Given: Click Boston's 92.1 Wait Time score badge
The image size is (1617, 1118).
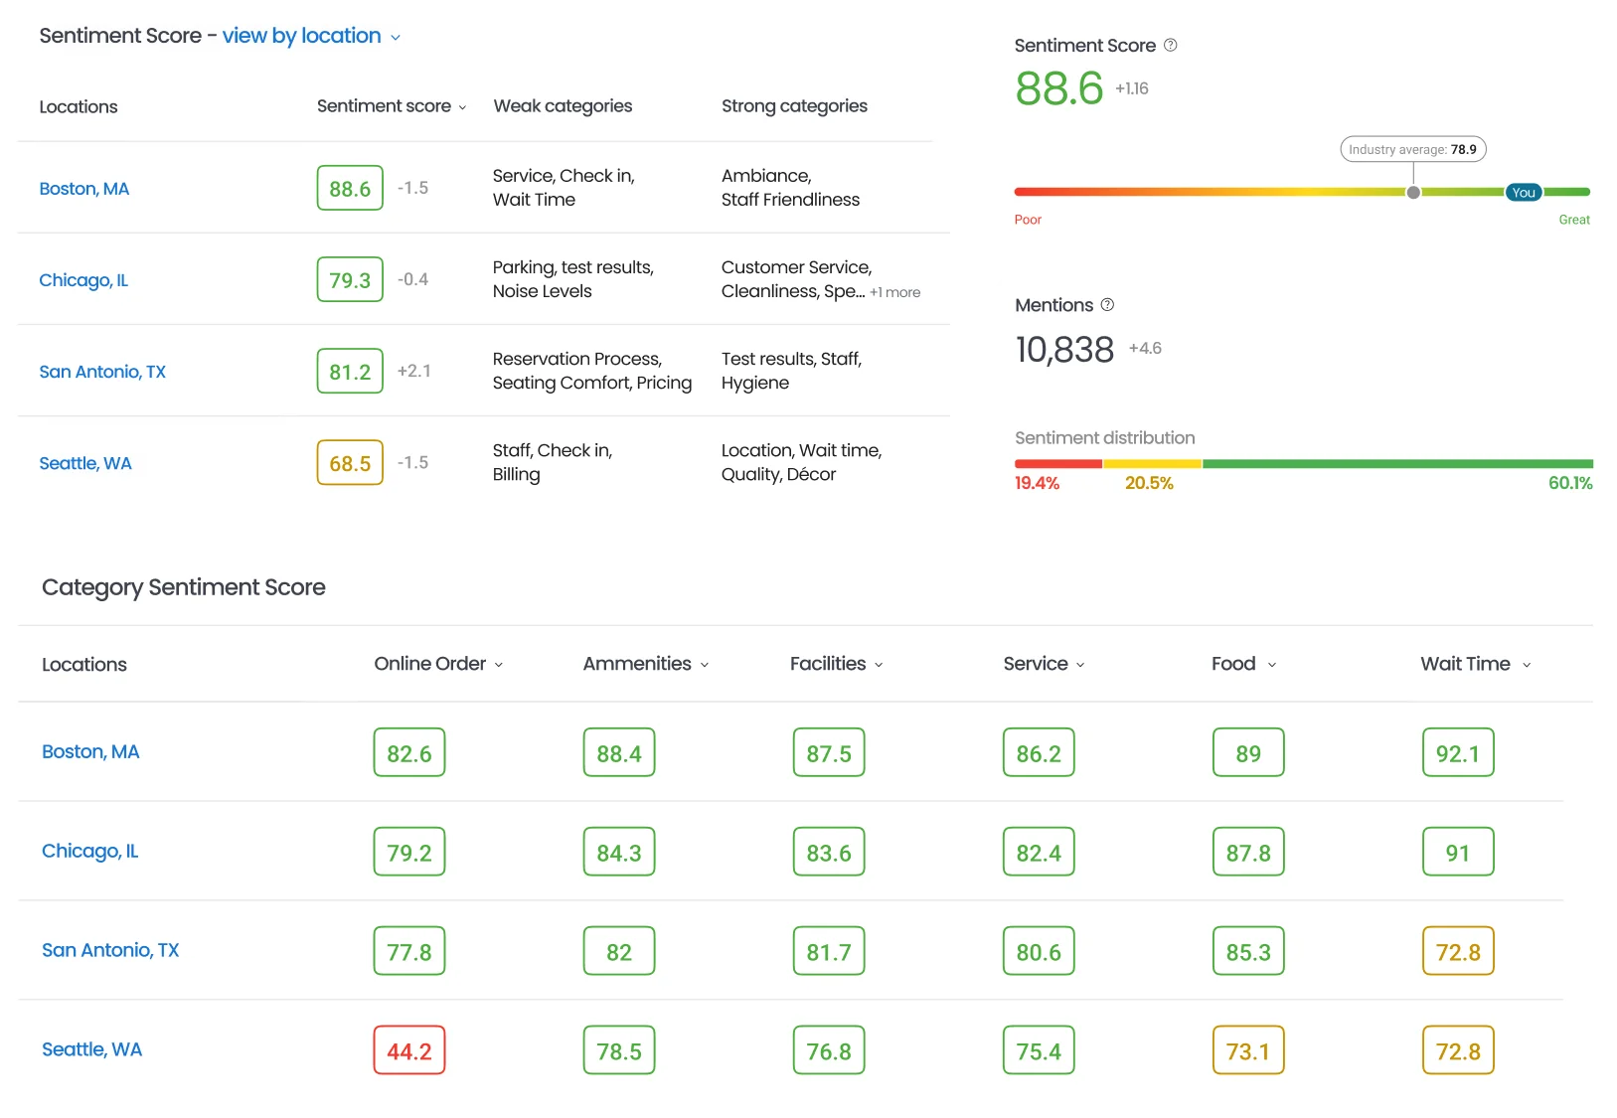Looking at the screenshot, I should (x=1458, y=752).
